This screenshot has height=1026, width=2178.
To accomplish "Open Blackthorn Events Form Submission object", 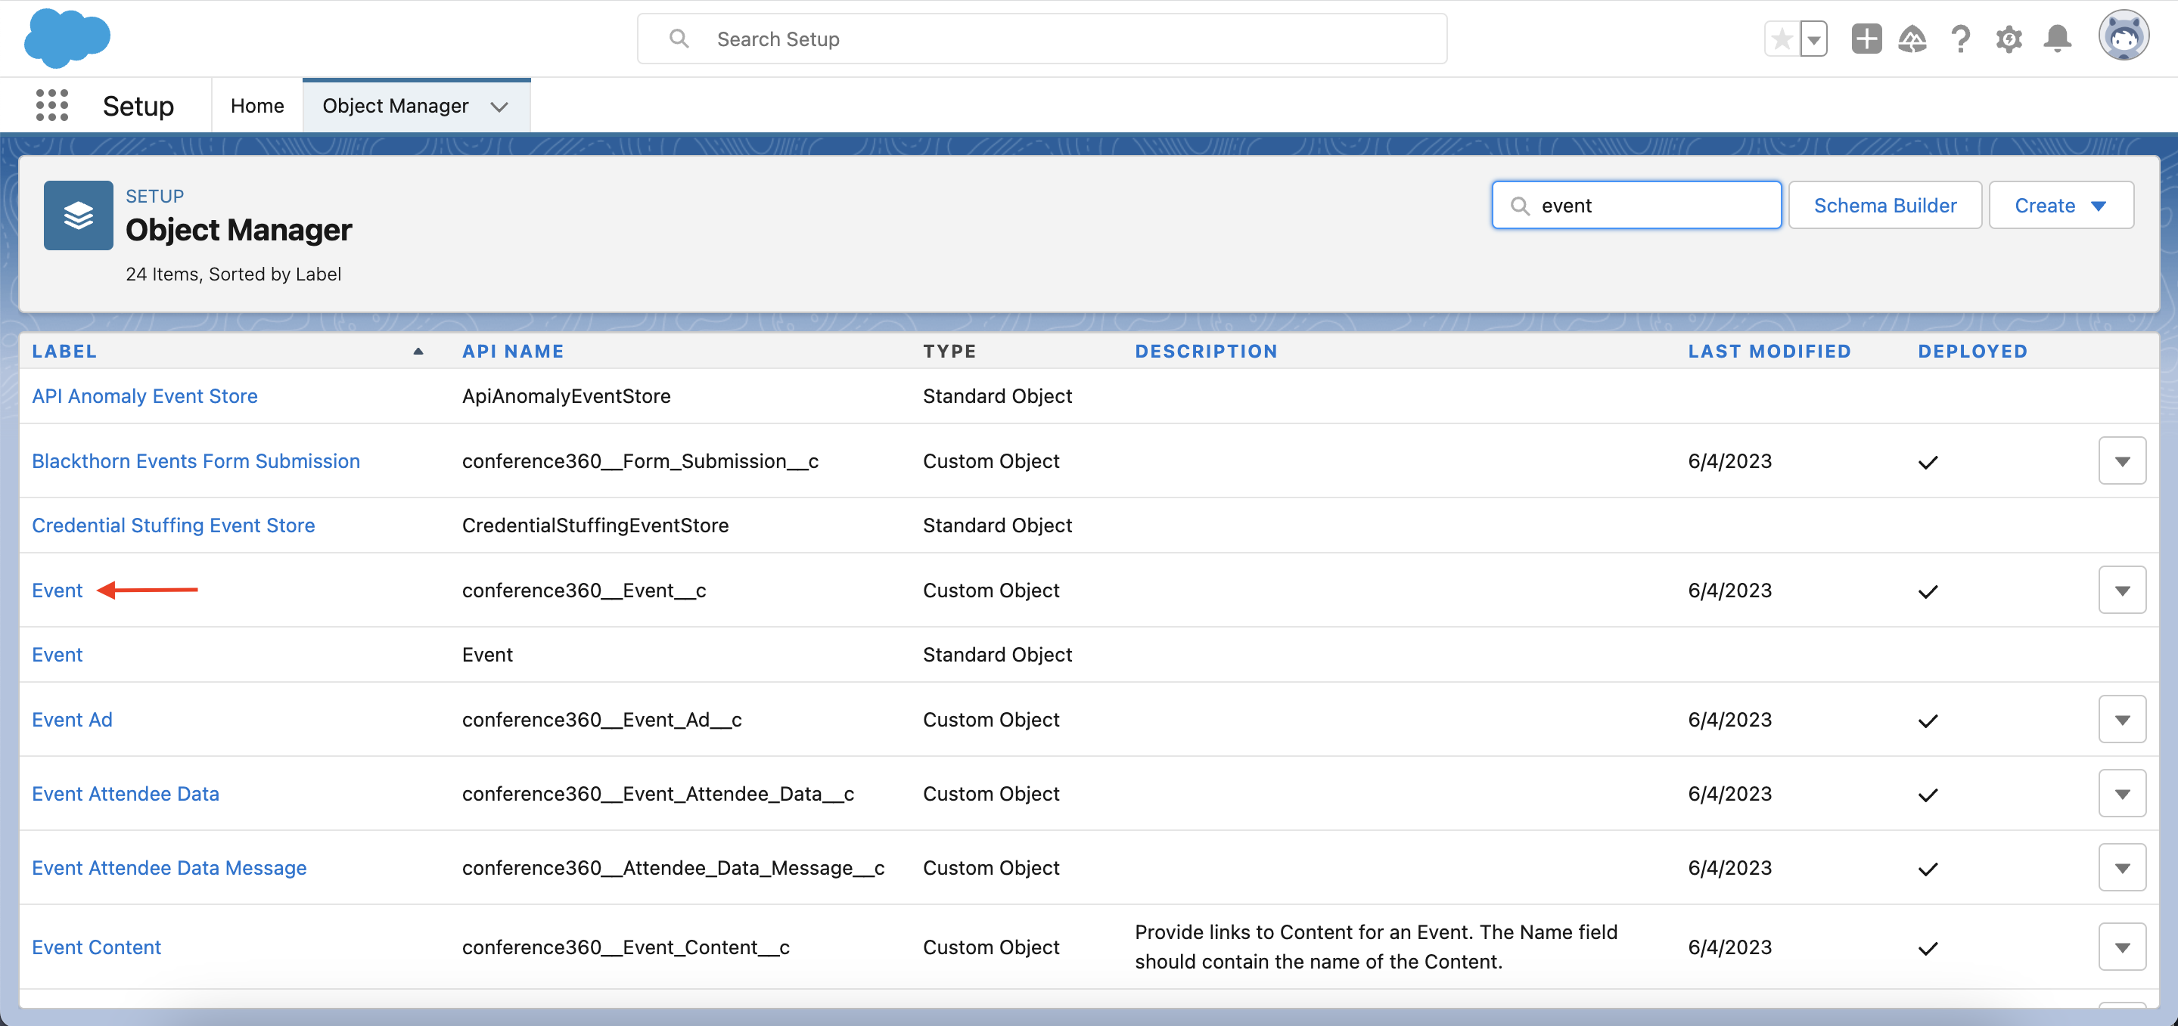I will pos(195,460).
